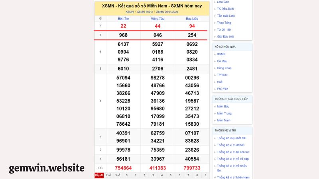Switch to the 2 số display tab
Screen dimensions: 319x179
click(108, 175)
